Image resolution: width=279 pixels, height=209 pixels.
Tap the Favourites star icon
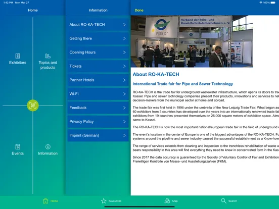(104, 201)
